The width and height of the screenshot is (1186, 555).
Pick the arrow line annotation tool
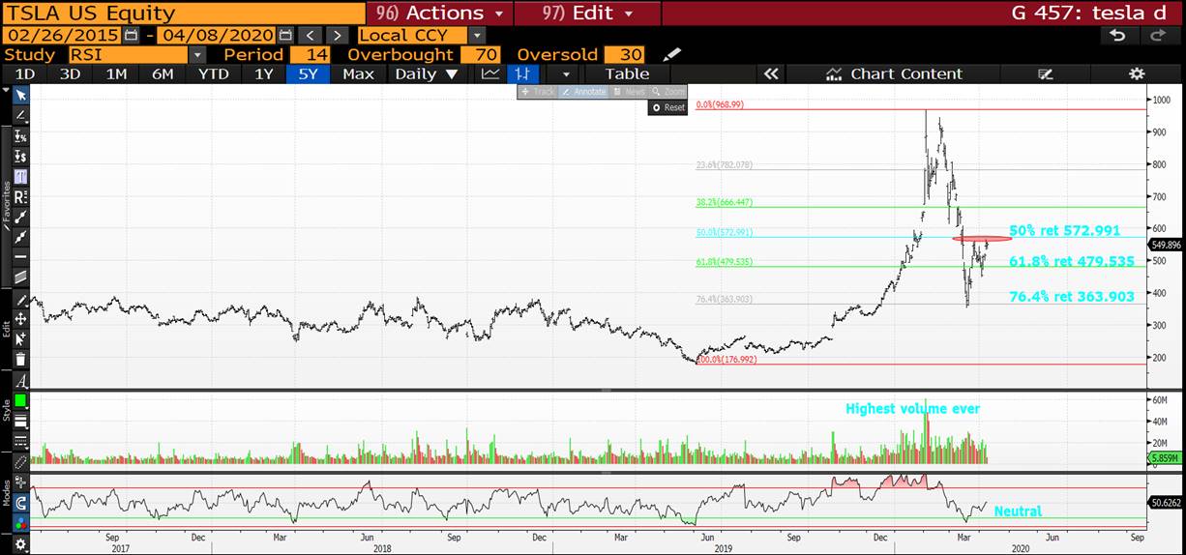pyautogui.click(x=21, y=236)
